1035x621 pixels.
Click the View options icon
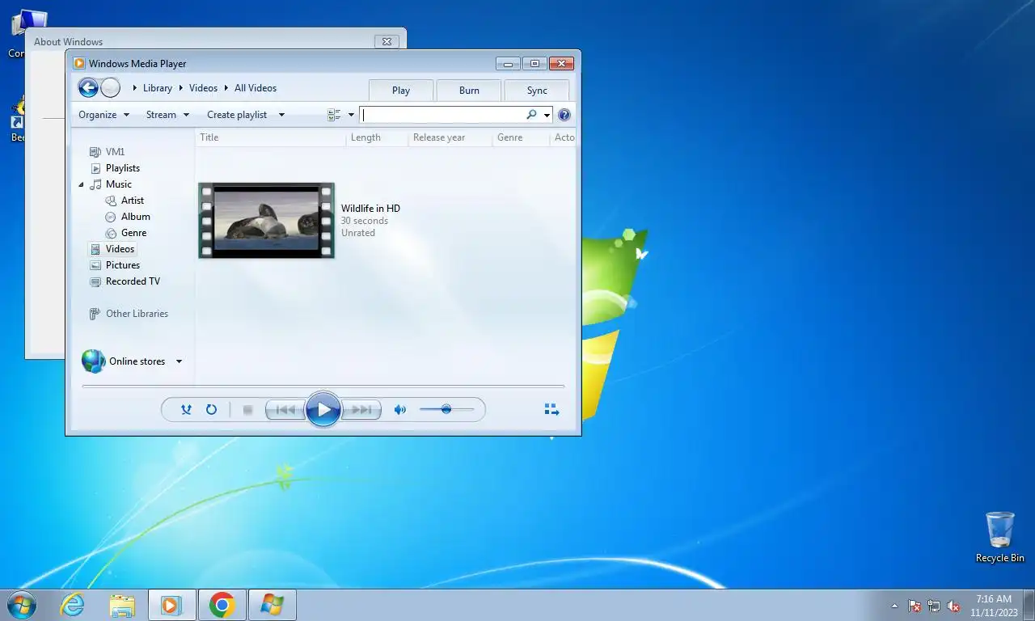[334, 115]
